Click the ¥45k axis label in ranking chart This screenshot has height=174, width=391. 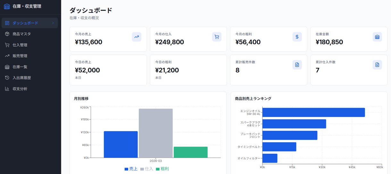352,167
